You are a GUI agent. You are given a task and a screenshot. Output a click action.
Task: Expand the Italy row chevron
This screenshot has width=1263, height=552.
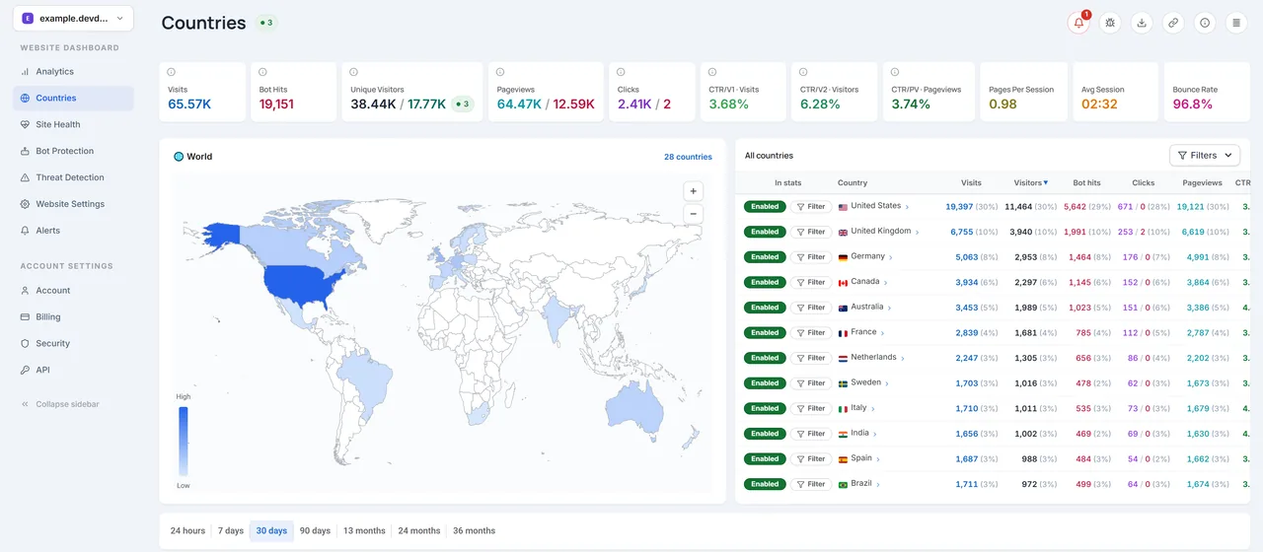[873, 408]
